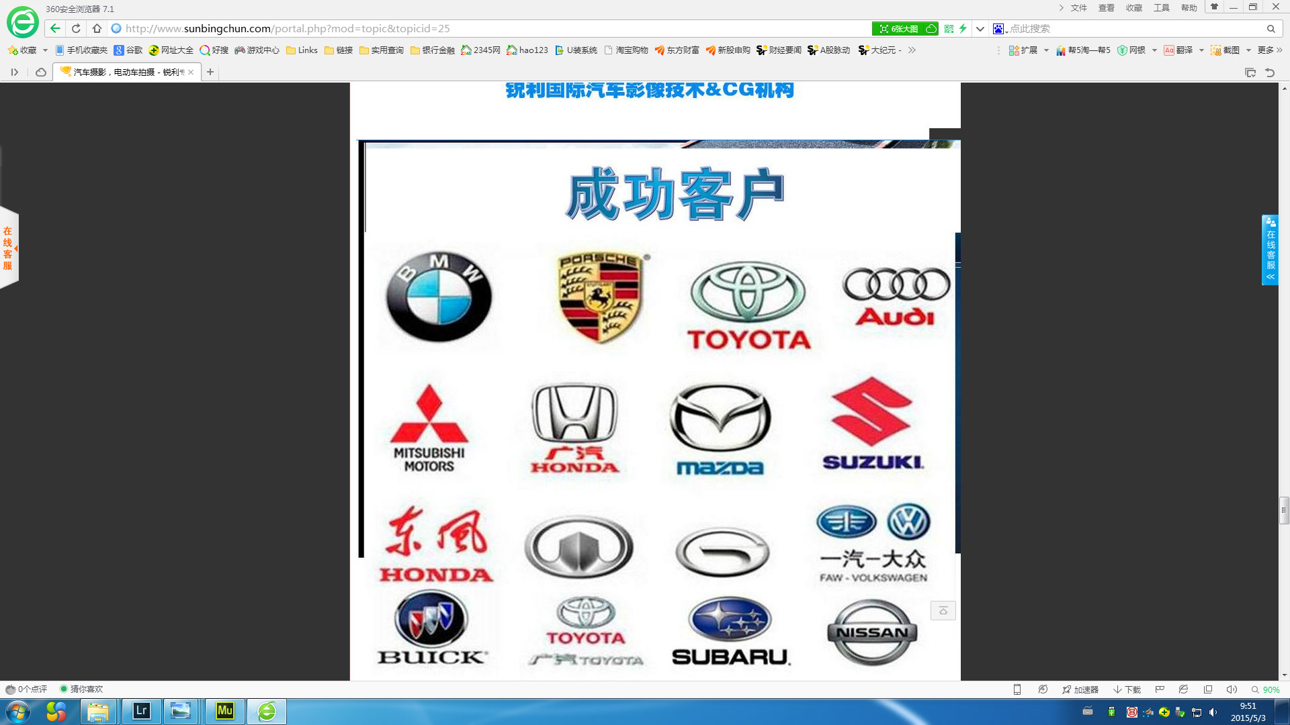
Task: Click the 猜你喜欢 status item
Action: [81, 689]
